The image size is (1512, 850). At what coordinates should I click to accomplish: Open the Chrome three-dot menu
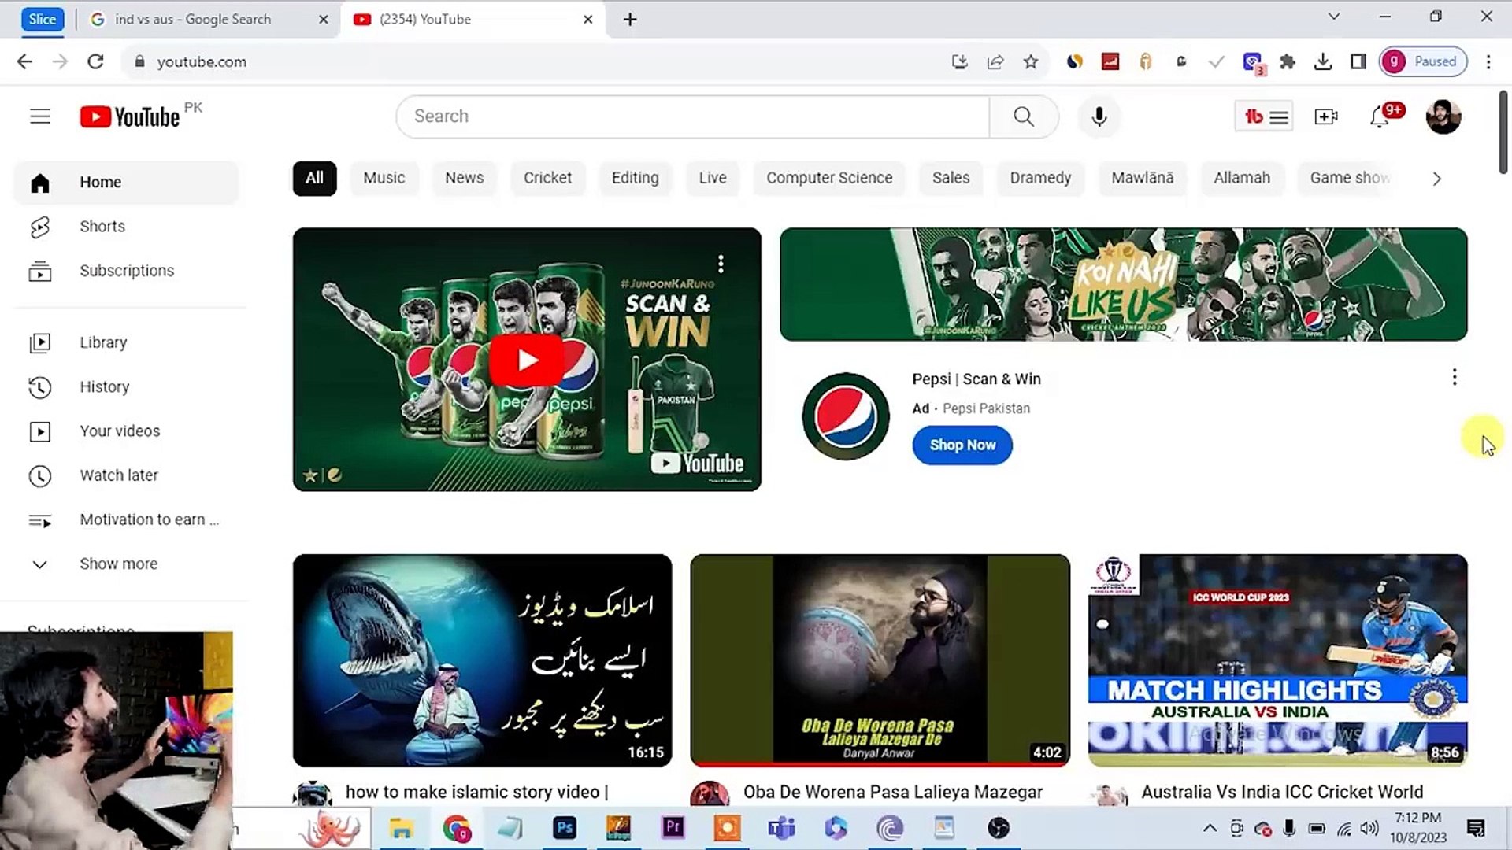click(1488, 61)
